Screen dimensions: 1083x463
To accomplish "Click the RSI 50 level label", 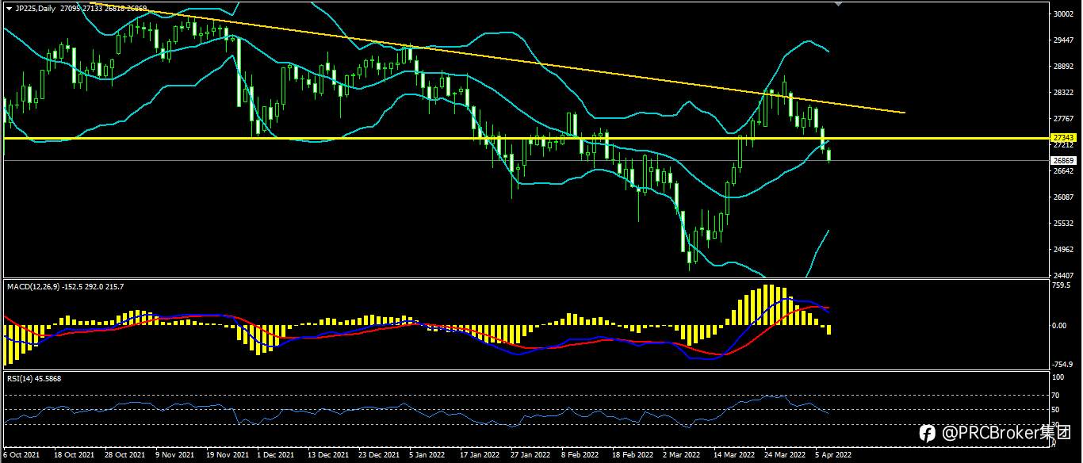I will click(1057, 410).
